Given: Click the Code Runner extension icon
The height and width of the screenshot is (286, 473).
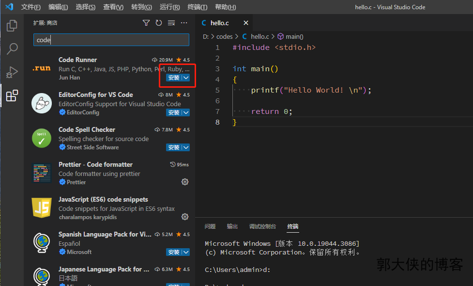Looking at the screenshot, I should pos(42,68).
